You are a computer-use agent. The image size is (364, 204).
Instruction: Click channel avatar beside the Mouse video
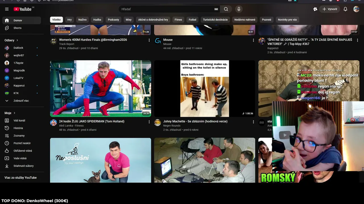158,41
